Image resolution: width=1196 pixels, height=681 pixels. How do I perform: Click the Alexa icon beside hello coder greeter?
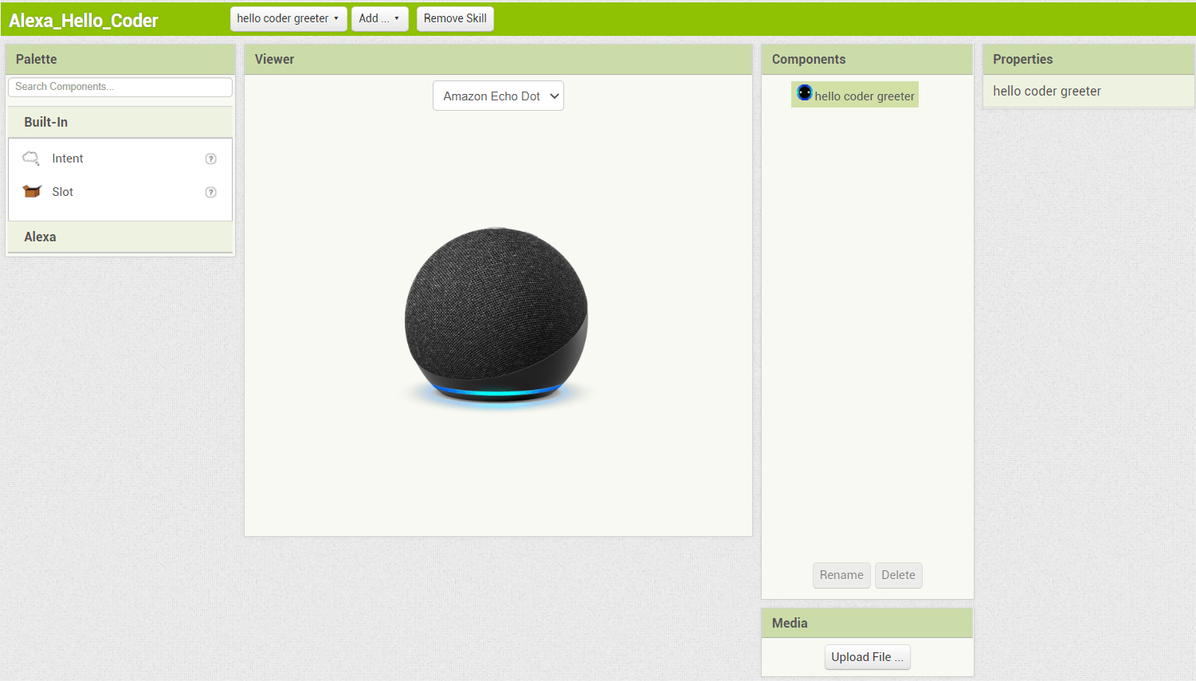coord(805,93)
